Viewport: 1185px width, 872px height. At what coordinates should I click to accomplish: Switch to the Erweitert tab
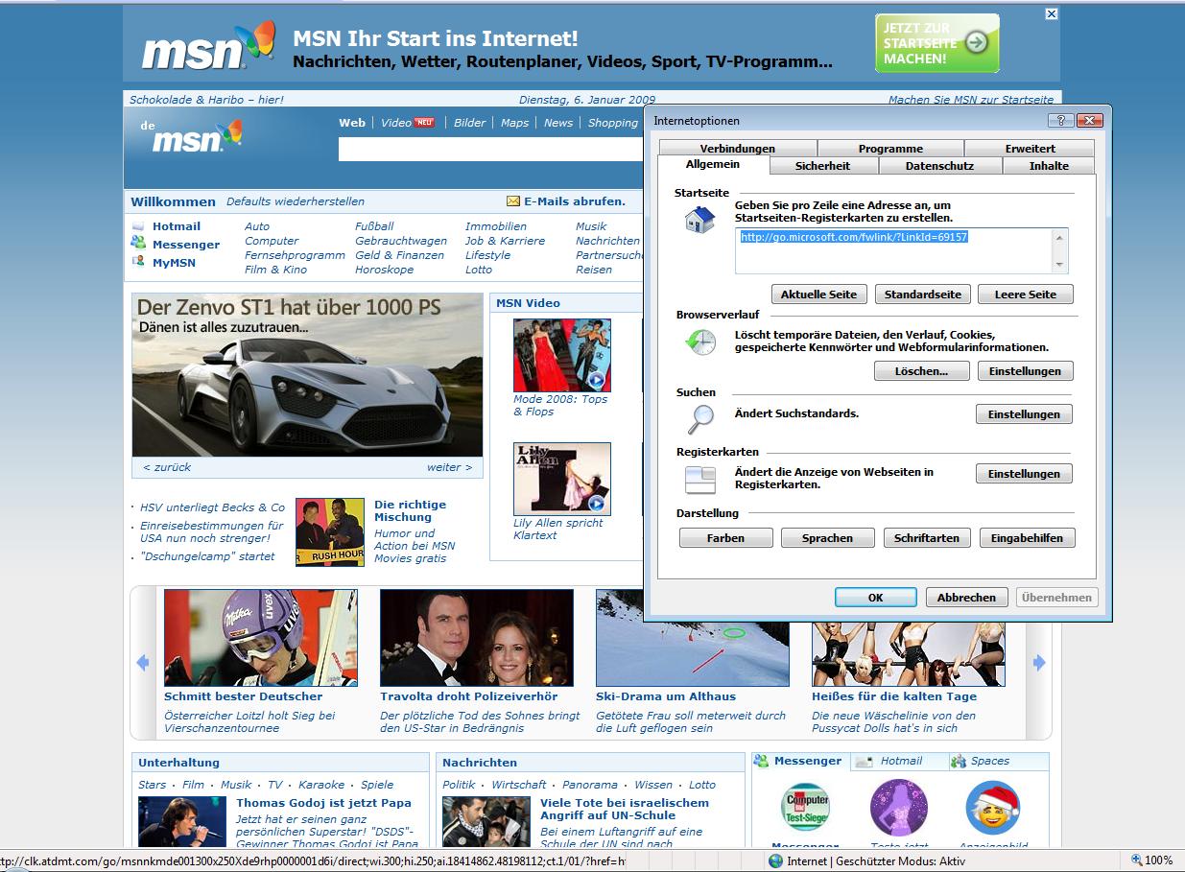[x=1031, y=149]
